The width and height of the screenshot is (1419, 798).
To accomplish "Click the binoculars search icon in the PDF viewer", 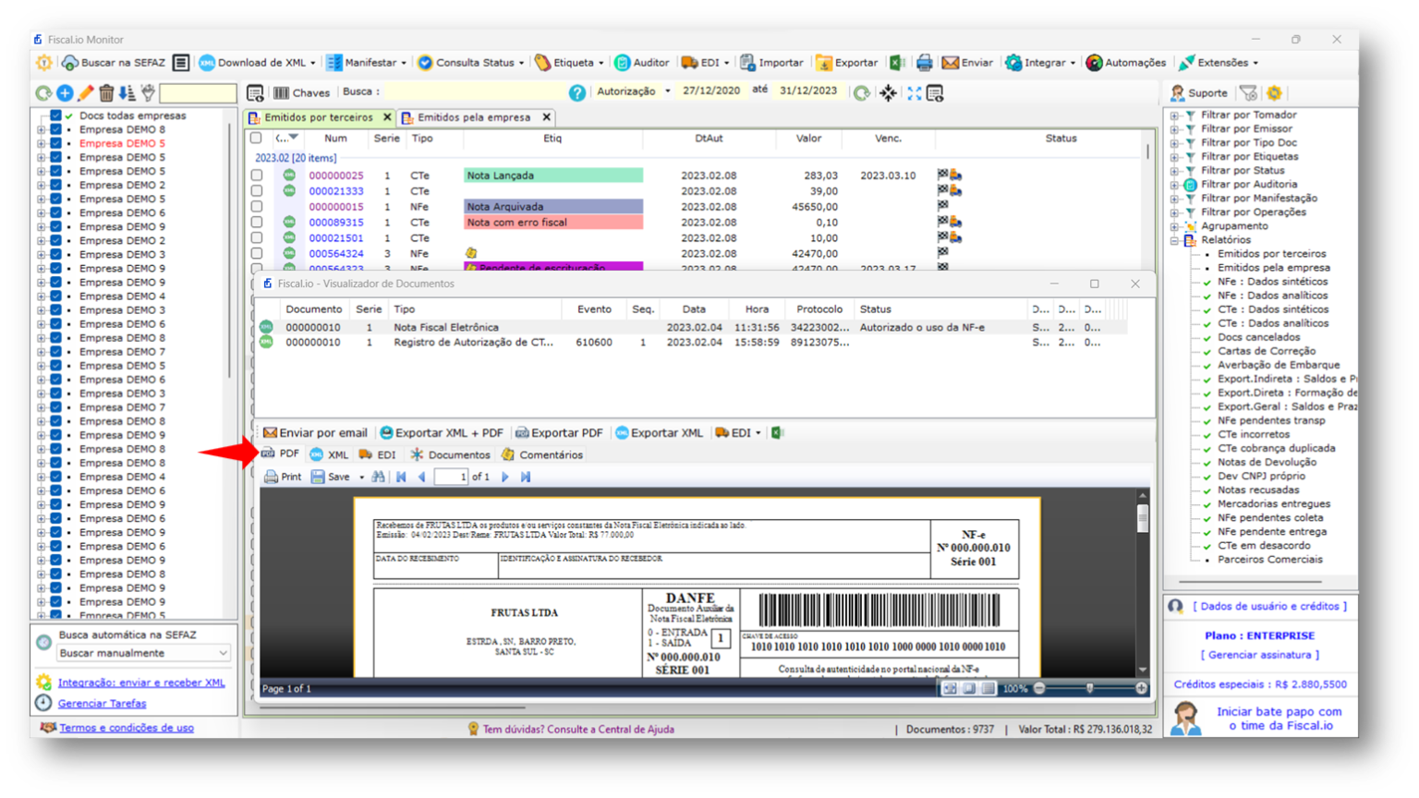I will 379,476.
